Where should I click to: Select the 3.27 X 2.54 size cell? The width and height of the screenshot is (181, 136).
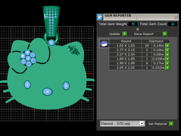coord(126,54)
